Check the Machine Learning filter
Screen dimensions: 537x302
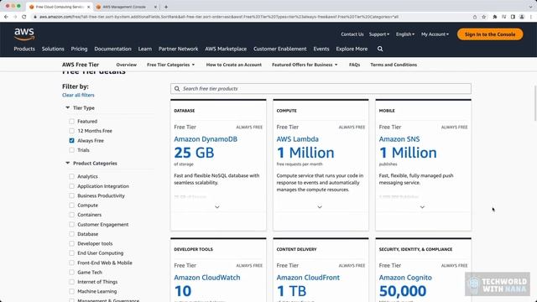71,291
